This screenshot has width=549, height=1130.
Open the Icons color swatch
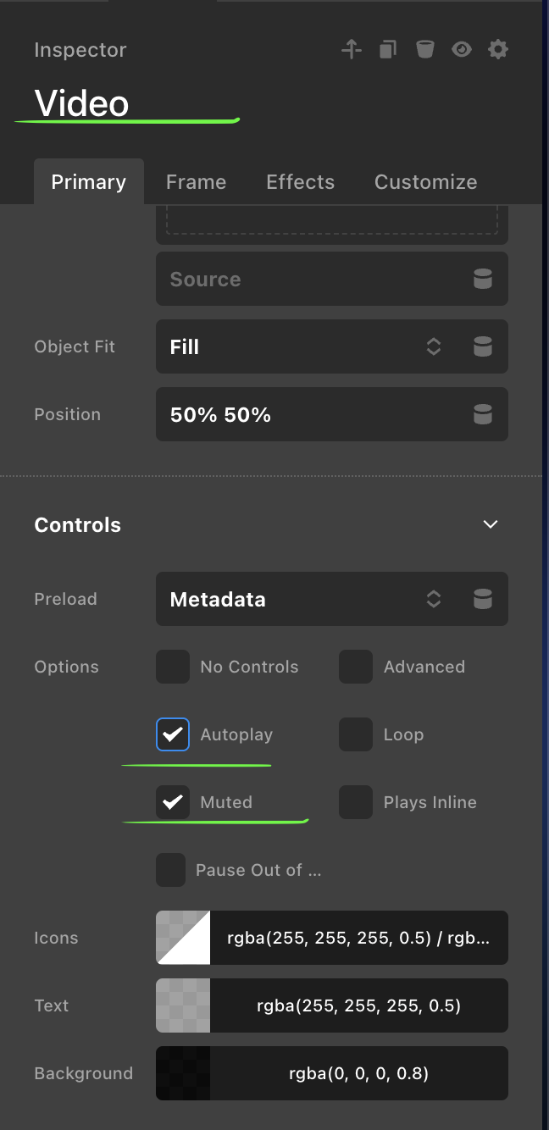point(183,938)
